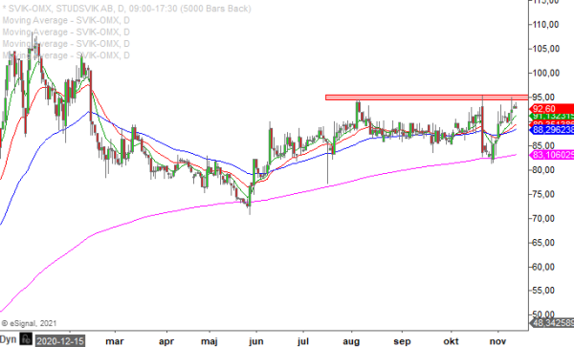This screenshot has width=574, height=347.
Task: Click the 70,00 price axis label
Action: pos(543,218)
